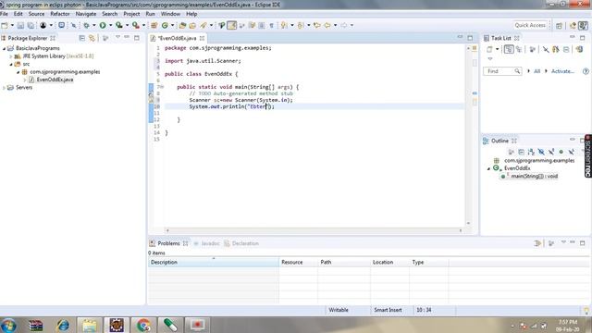Screen dimensions: 592x333
Task: Expand the Servers project node
Action: pos(4,88)
